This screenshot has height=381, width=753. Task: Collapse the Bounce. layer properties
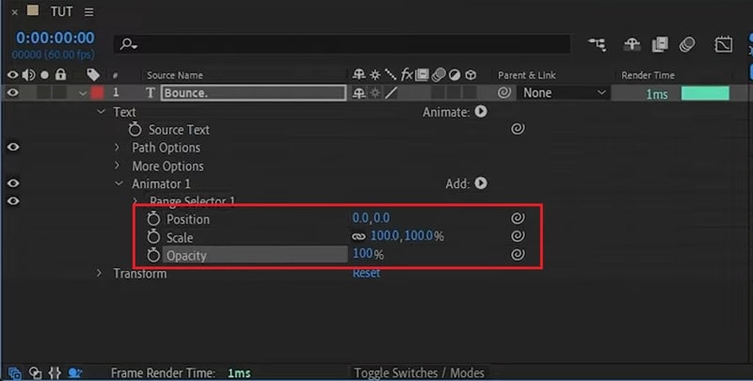(83, 93)
